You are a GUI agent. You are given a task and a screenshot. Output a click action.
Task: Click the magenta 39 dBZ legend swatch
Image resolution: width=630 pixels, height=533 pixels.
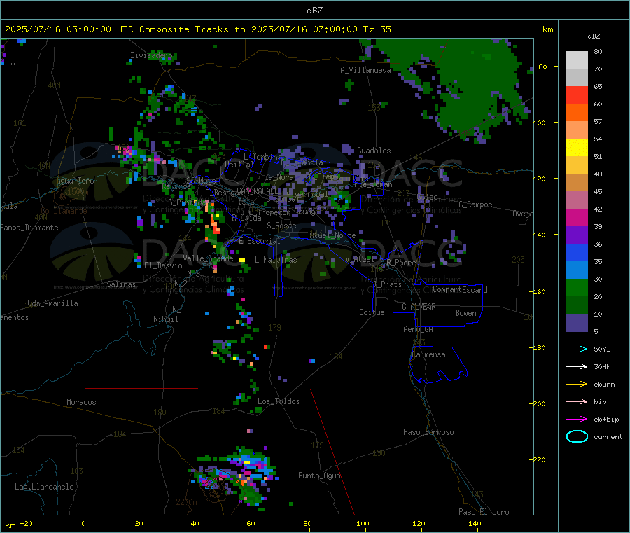tap(577, 218)
